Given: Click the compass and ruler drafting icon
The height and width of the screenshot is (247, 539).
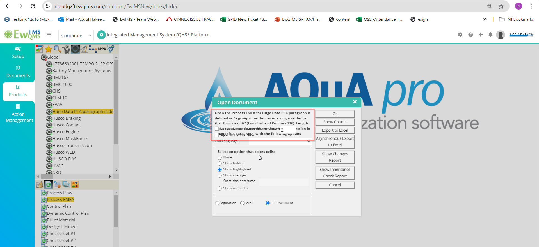Looking at the screenshot, I should click(84, 49).
